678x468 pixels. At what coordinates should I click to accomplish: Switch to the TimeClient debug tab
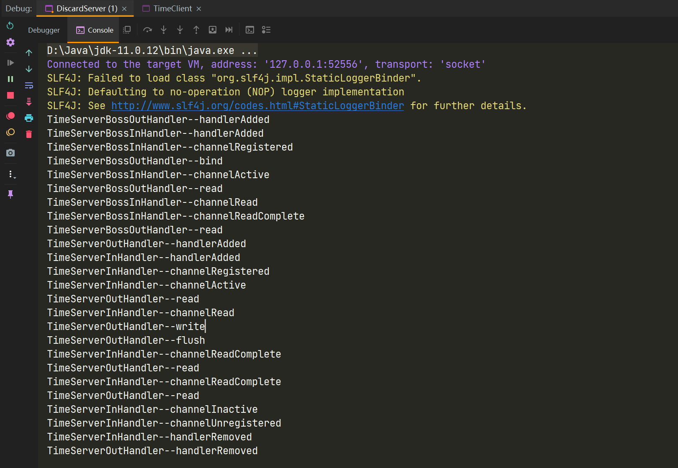[167, 8]
